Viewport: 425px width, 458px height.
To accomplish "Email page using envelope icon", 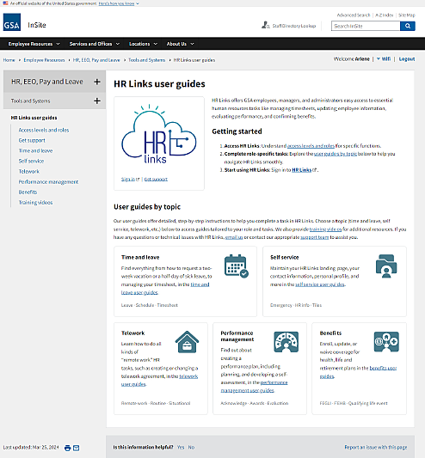I will [x=76, y=448].
